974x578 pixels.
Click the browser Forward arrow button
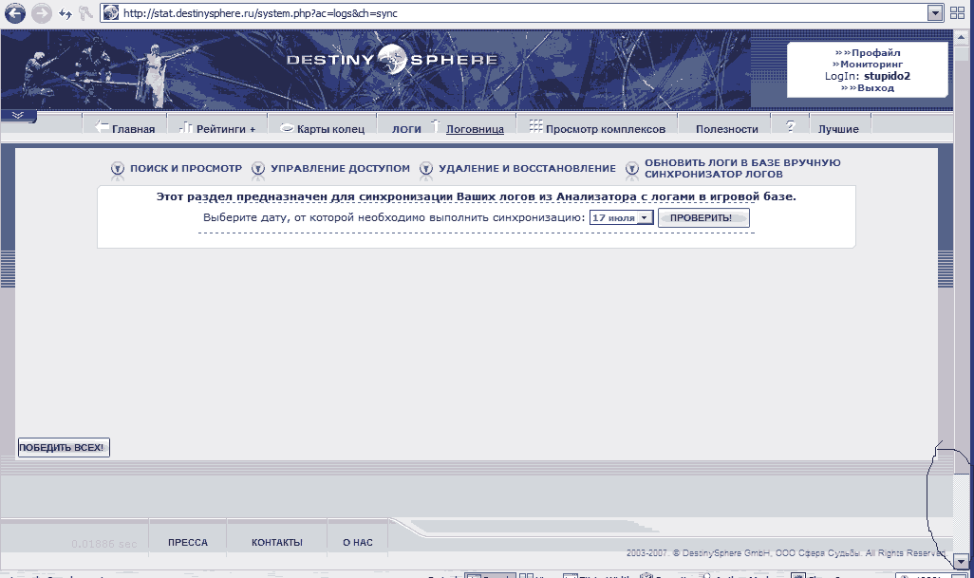pyautogui.click(x=41, y=13)
